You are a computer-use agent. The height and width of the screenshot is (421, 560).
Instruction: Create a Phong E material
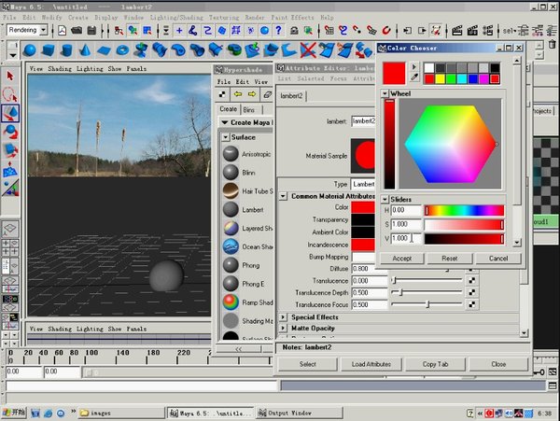pos(231,284)
